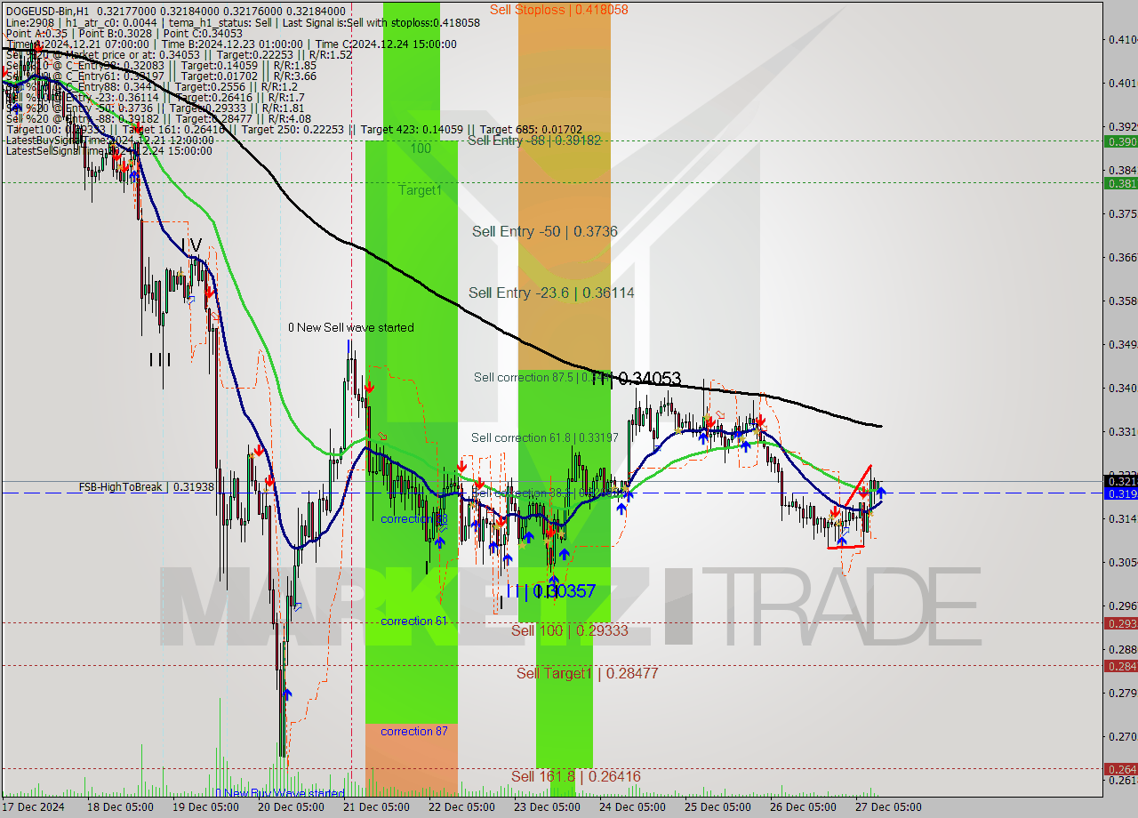Screen dimensions: 1138x818
Task: Select the 0.401 price axis label
Action: pyautogui.click(x=1122, y=83)
